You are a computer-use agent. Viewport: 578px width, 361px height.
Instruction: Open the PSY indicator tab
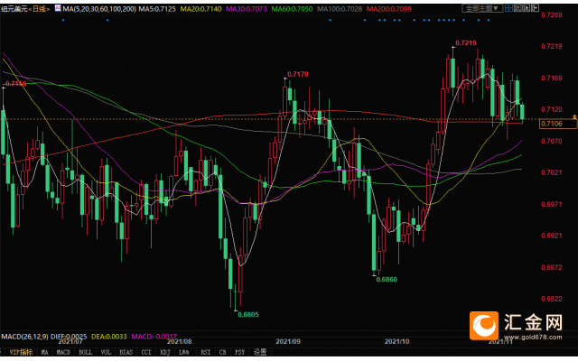pos(239,352)
